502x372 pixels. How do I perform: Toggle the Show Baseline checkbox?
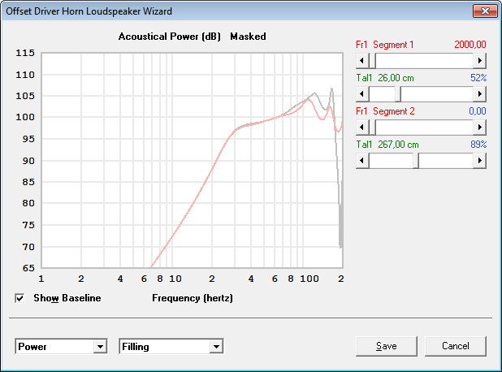point(19,298)
